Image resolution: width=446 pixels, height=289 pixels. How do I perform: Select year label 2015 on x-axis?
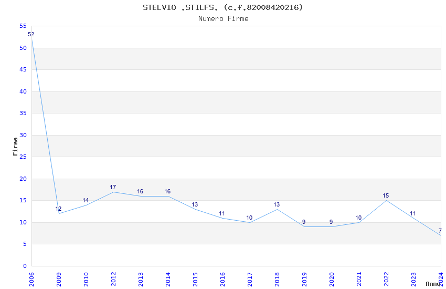pos(195,280)
